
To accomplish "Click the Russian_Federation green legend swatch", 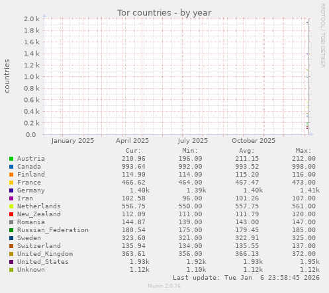I will point(11,230).
